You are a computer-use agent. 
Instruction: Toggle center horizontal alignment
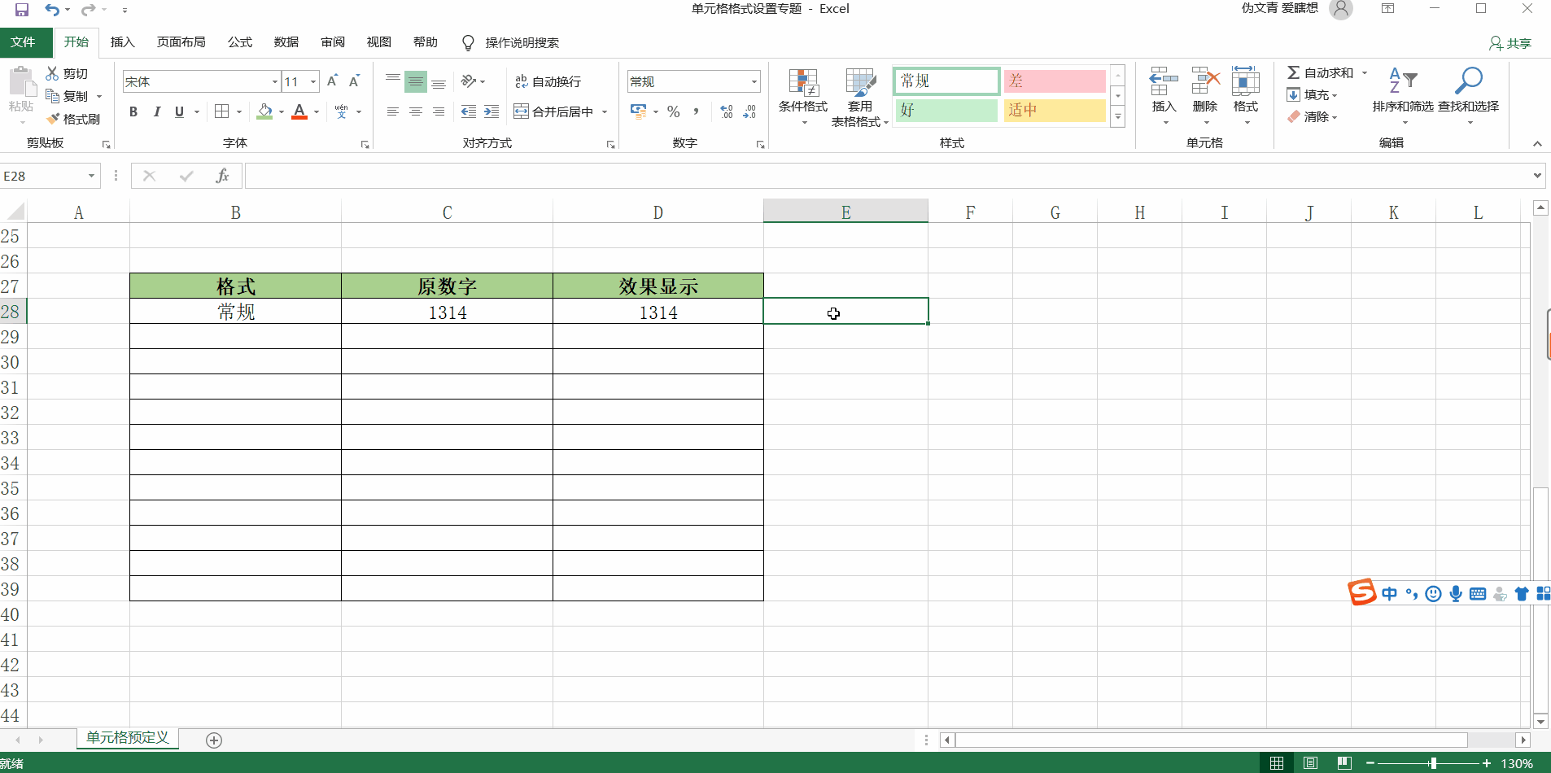(416, 111)
